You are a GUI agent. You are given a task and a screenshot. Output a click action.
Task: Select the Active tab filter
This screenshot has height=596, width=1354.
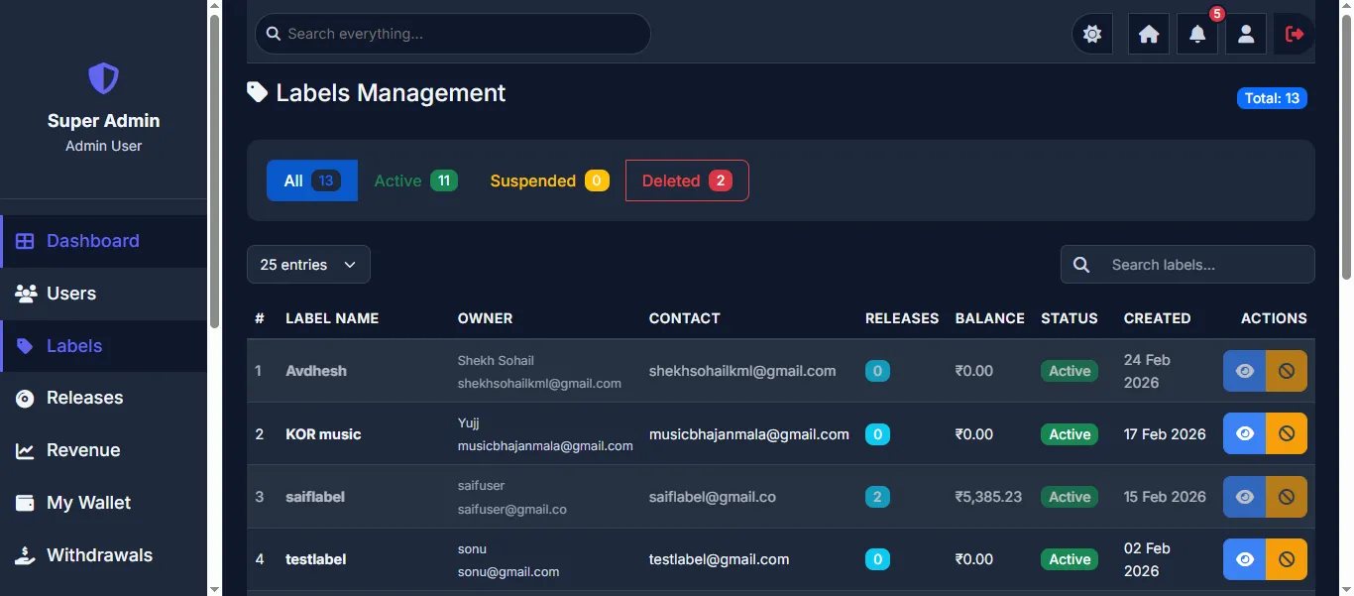click(x=415, y=180)
